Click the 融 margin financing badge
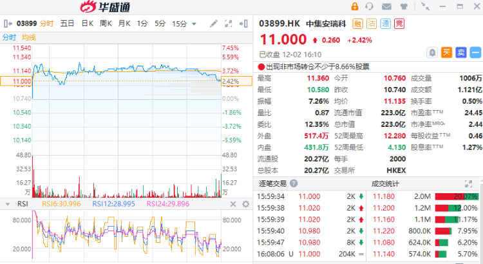The height and width of the screenshot is (264, 483). pyautogui.click(x=357, y=24)
